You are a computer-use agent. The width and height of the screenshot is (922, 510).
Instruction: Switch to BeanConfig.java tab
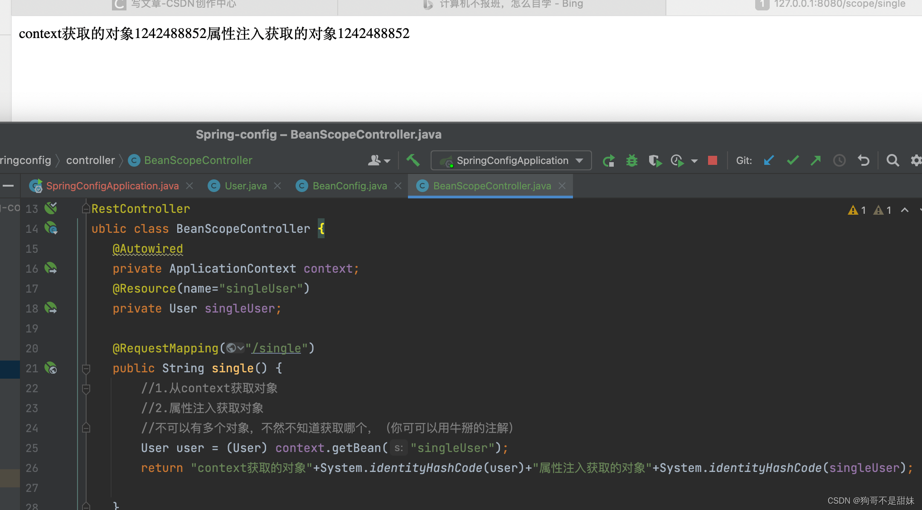click(x=349, y=186)
